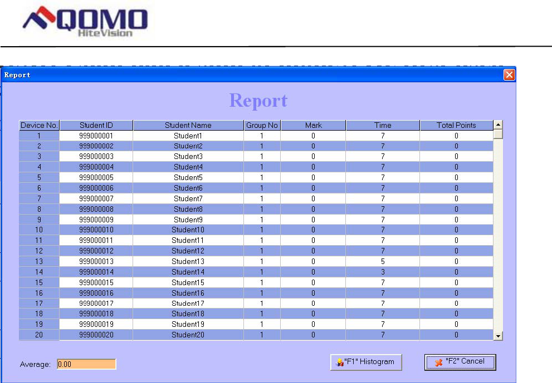Click the Student14 name cell
Viewport: 552px width, 383px height.
(x=188, y=272)
